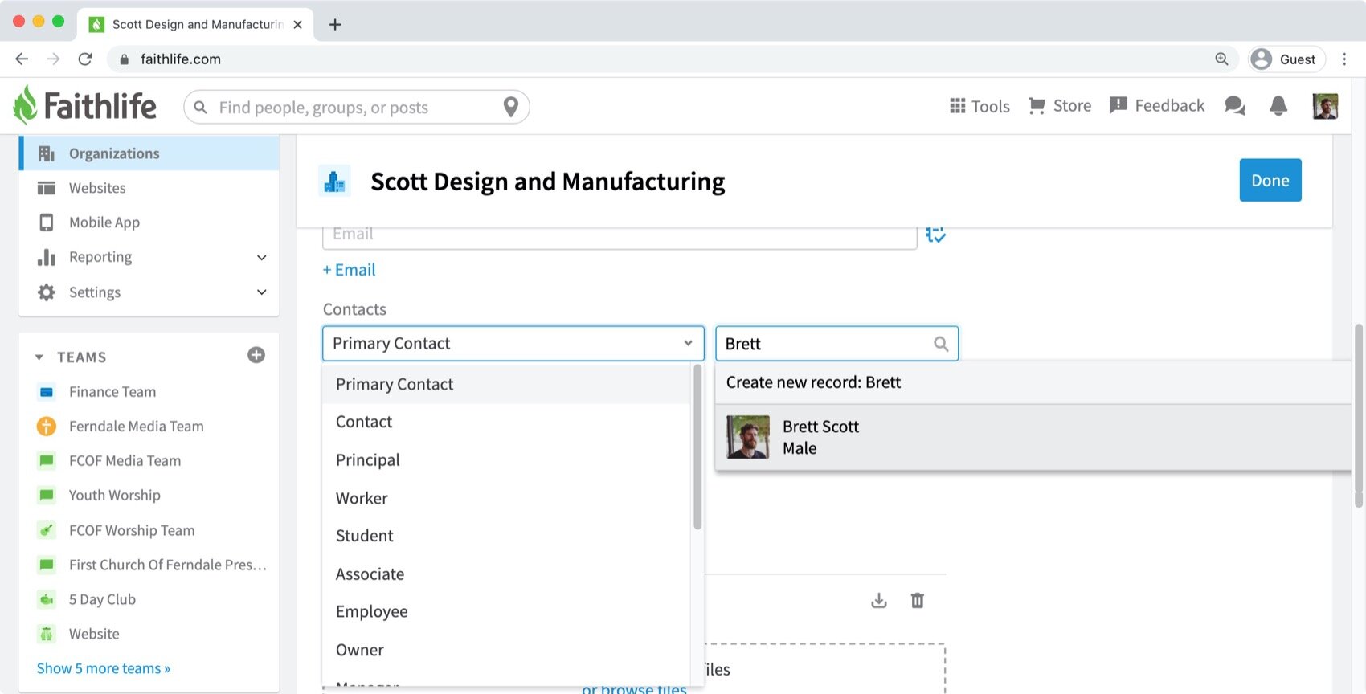Select the Owner option
This screenshot has width=1366, height=694.
(506, 650)
